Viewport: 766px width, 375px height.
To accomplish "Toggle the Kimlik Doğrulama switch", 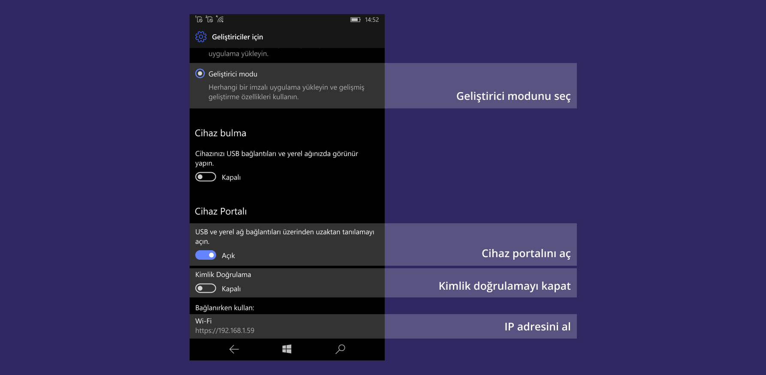I will coord(205,288).
